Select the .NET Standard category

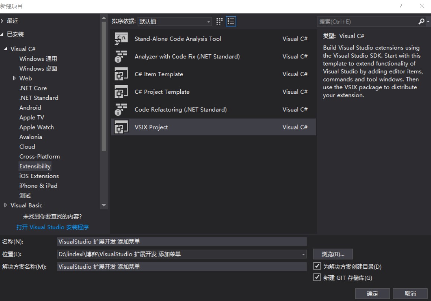39,98
